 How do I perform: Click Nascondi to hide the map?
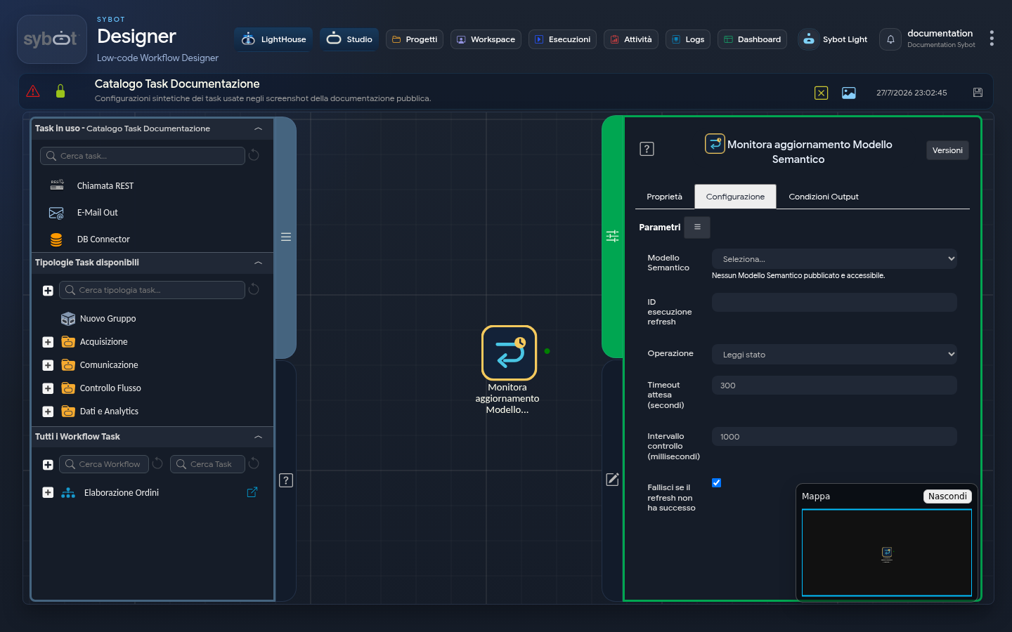947,496
